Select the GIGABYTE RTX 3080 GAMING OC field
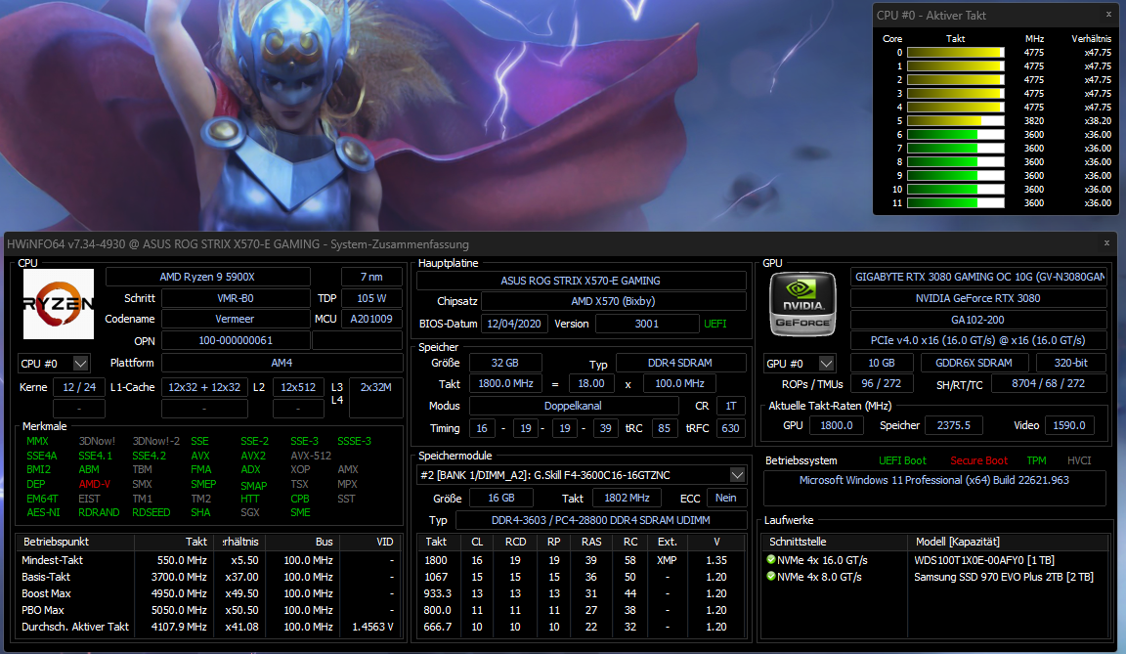 point(978,277)
